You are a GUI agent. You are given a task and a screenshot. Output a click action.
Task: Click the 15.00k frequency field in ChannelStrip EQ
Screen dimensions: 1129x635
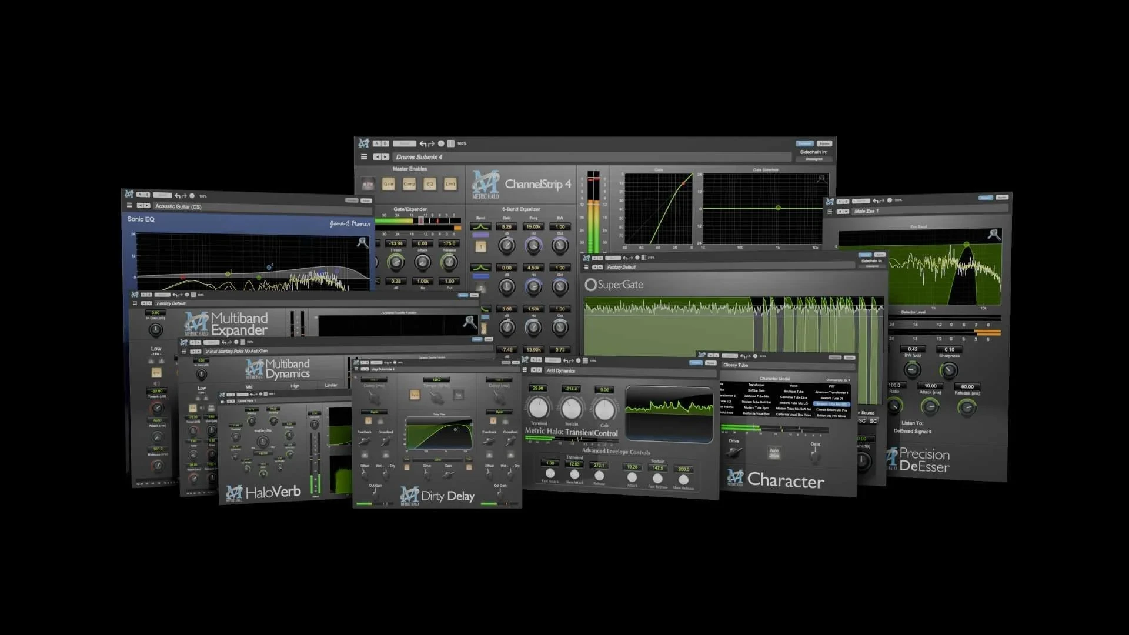coord(533,226)
